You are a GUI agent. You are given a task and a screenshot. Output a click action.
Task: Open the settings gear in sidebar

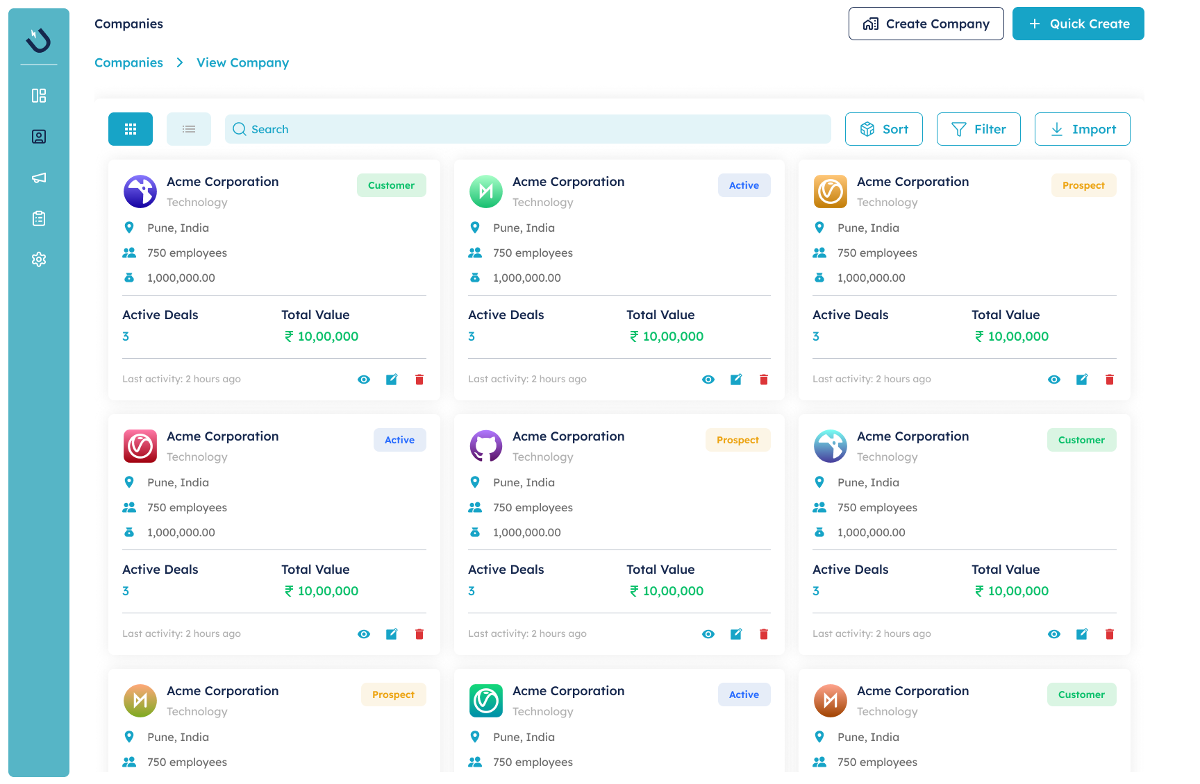(39, 259)
